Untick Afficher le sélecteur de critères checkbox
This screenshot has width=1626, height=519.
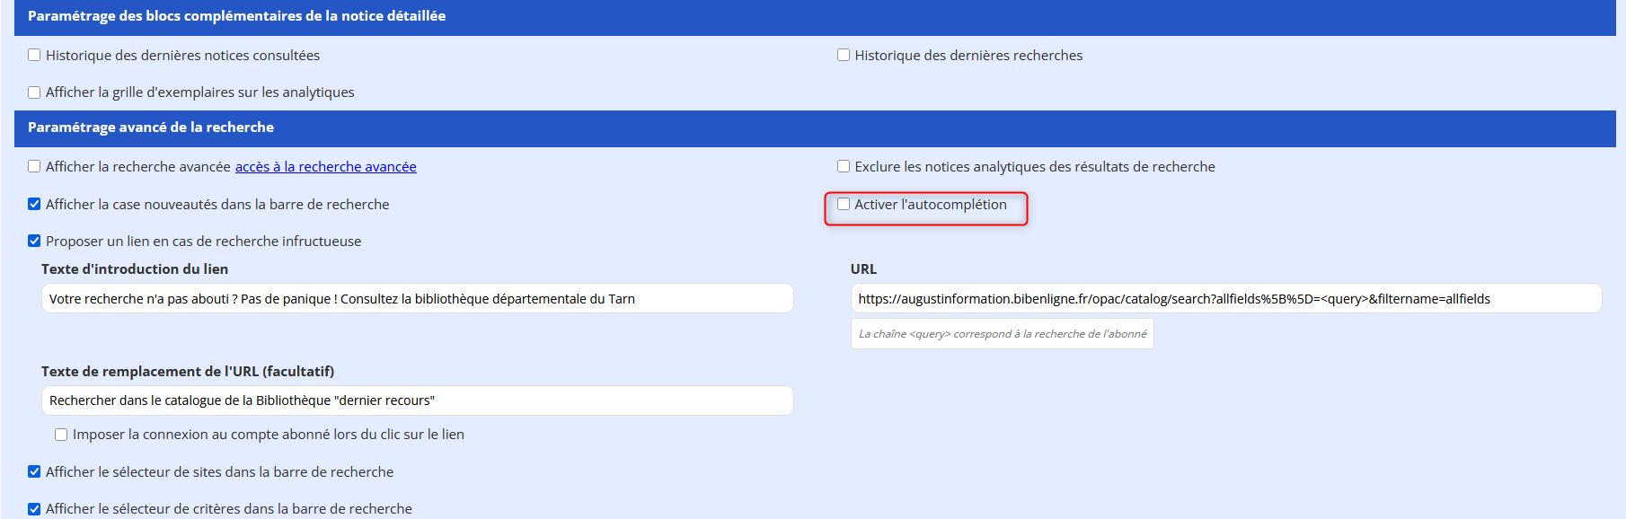coord(34,509)
